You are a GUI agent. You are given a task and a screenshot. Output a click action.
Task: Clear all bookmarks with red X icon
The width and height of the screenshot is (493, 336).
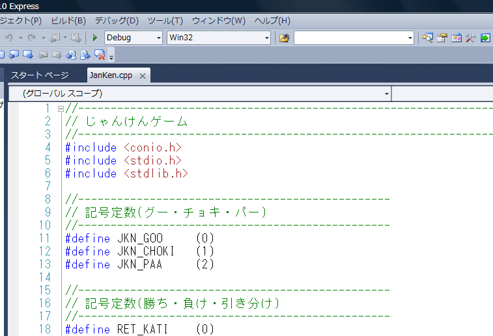[x=100, y=55]
